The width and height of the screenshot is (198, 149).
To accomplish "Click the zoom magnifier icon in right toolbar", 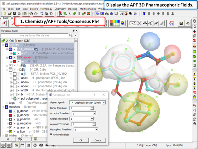I will click(x=195, y=36).
